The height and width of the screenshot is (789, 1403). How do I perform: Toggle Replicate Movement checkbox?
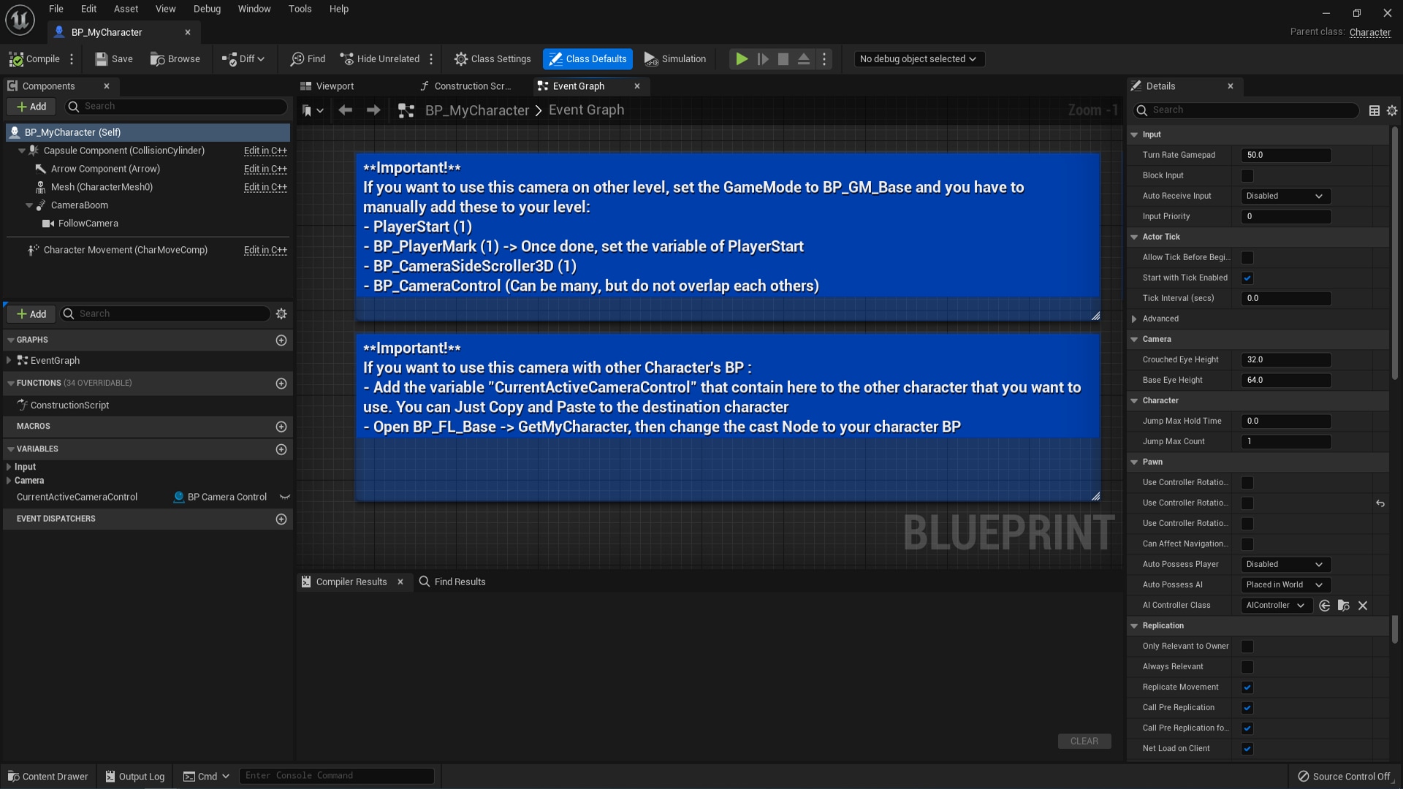pyautogui.click(x=1247, y=687)
